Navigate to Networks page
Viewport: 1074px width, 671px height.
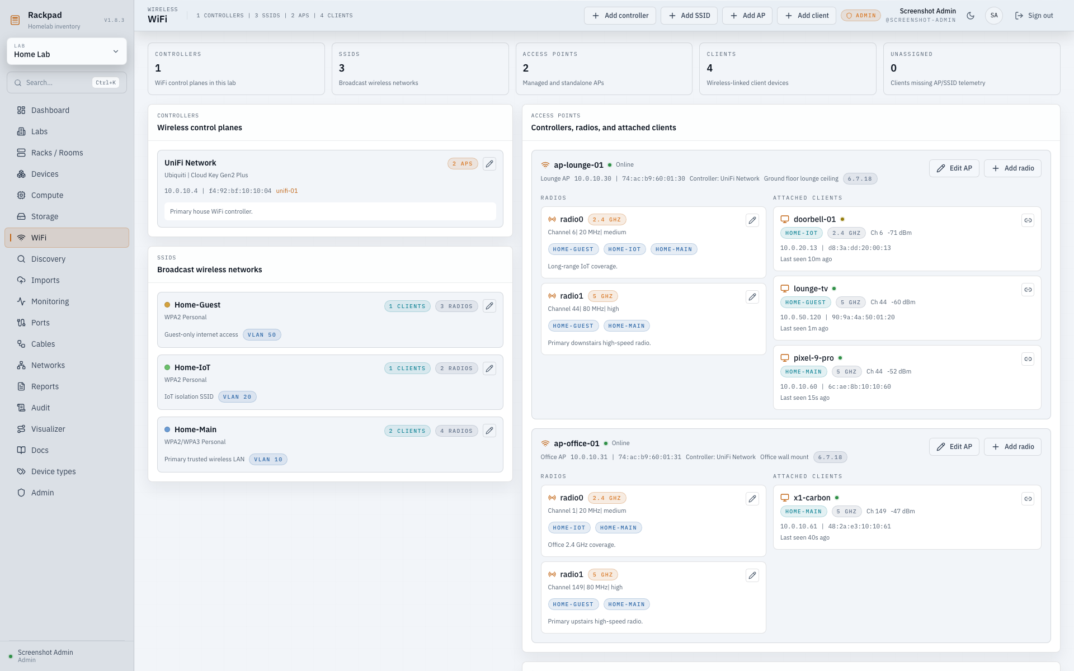(x=67, y=365)
